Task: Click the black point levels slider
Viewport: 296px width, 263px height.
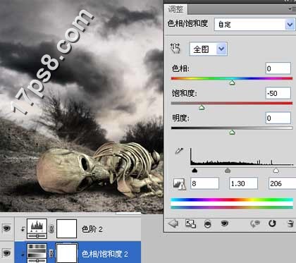Action: pyautogui.click(x=195, y=171)
